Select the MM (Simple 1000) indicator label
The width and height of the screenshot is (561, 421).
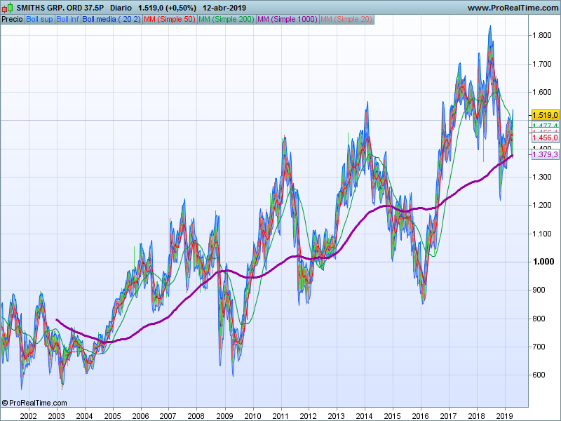[x=288, y=20]
